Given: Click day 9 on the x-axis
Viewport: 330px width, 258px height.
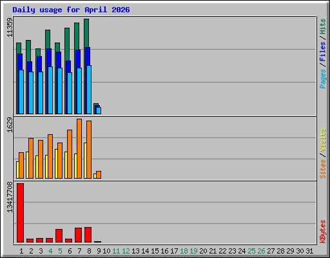Looking at the screenshot, I should (x=99, y=251).
